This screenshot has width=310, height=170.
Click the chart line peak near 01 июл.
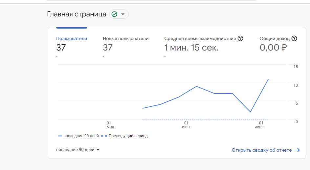268,79
